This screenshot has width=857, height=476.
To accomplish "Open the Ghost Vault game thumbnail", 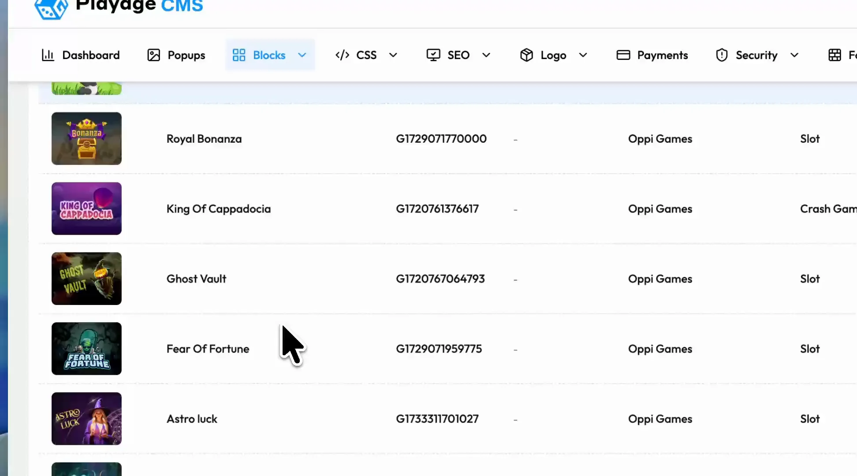I will tap(86, 279).
